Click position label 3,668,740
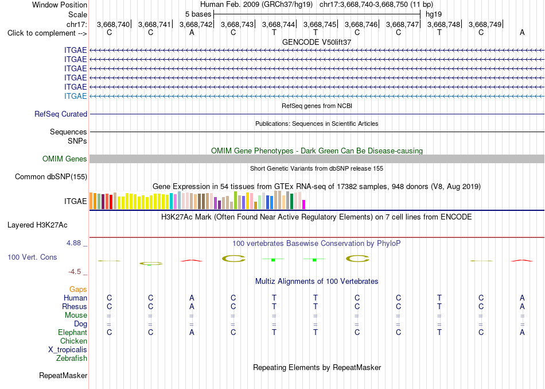This screenshot has height=389, width=545. pos(113,24)
